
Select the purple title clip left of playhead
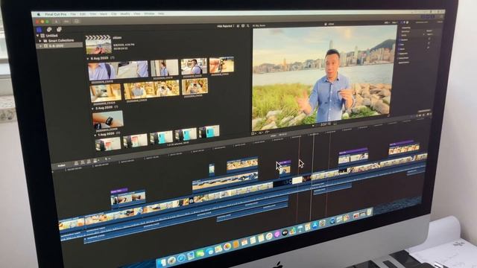point(285,162)
